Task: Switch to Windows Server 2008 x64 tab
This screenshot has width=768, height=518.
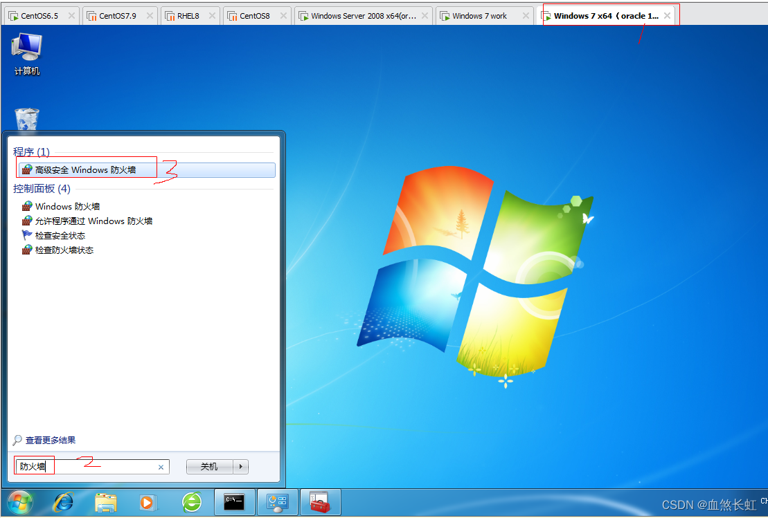Action: click(364, 16)
